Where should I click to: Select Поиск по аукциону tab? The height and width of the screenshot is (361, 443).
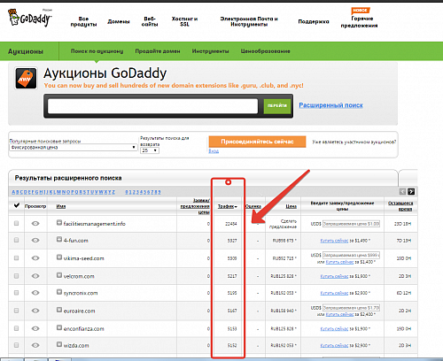pos(97,51)
